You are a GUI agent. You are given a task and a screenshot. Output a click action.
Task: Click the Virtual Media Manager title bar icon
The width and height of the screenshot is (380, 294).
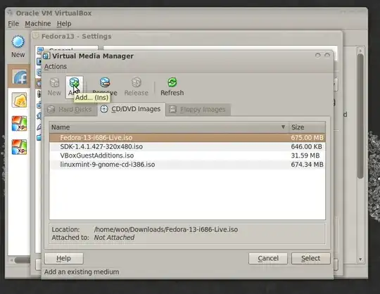coord(46,56)
